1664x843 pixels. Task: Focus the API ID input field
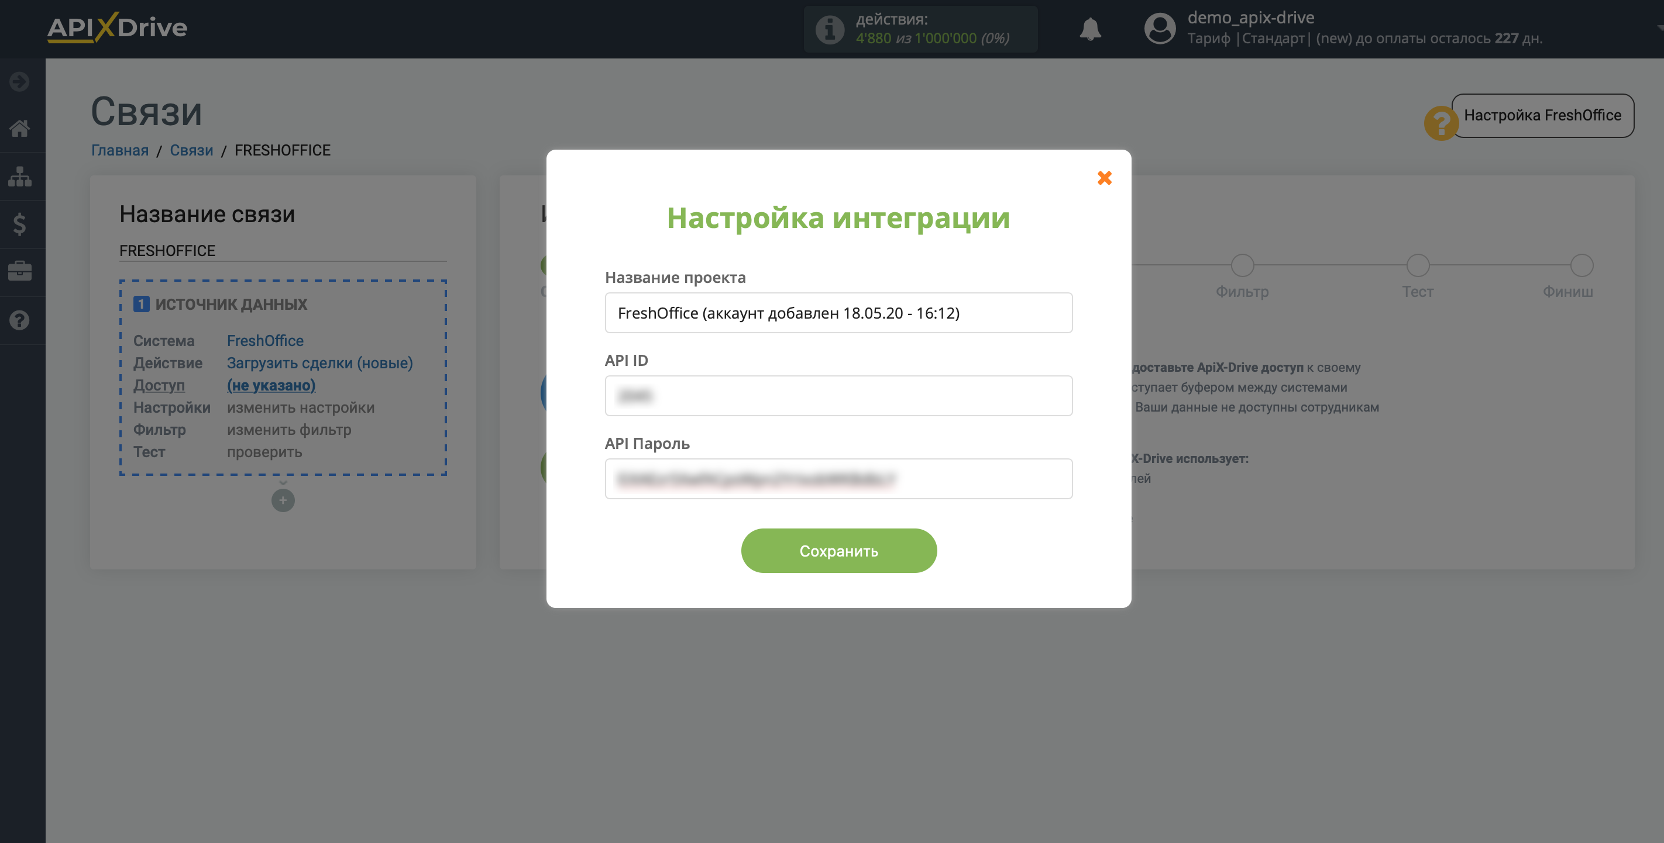tap(838, 396)
